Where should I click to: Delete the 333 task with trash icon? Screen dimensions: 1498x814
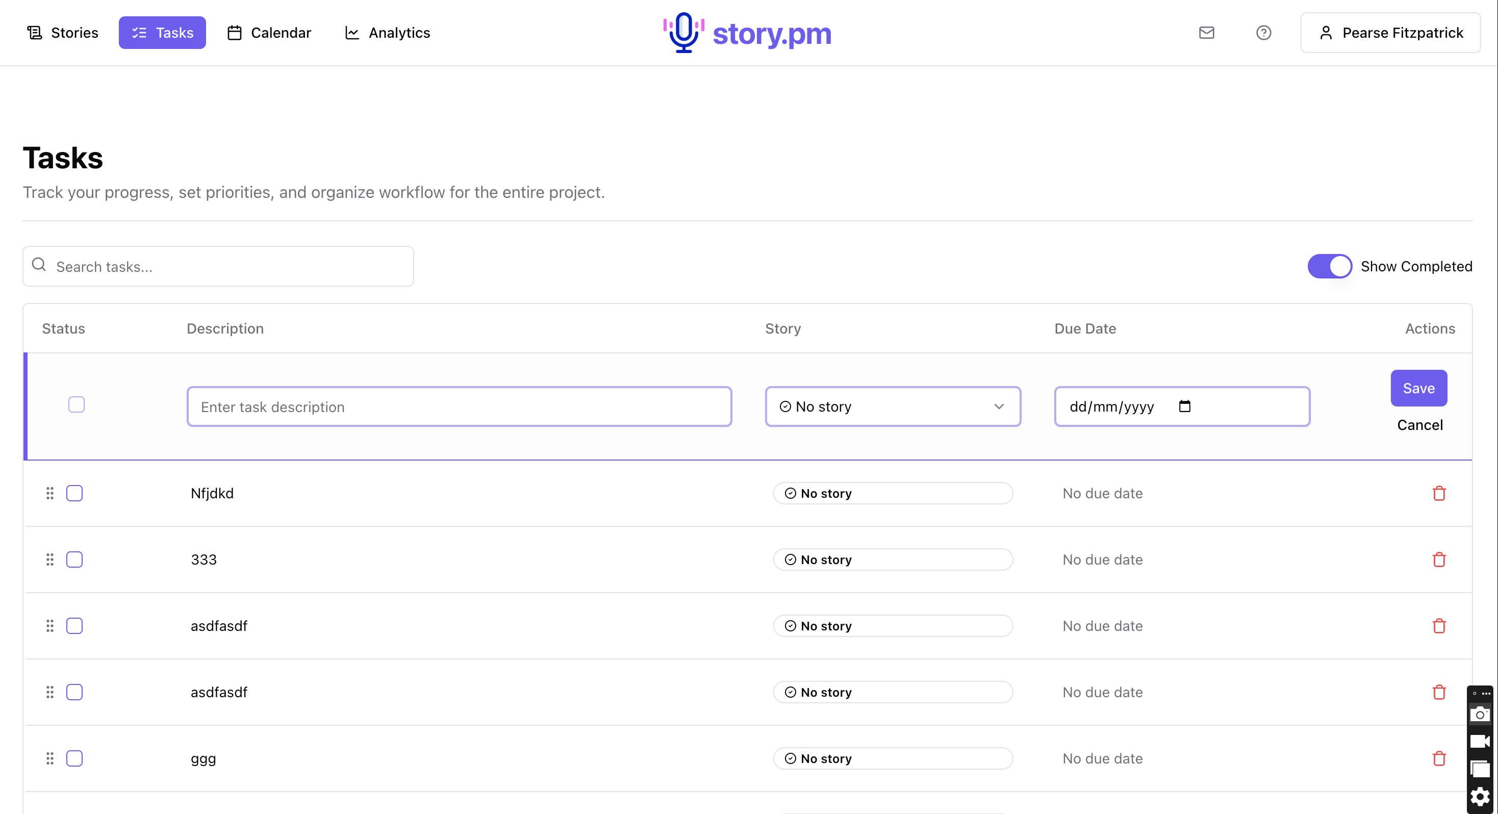[1439, 559]
